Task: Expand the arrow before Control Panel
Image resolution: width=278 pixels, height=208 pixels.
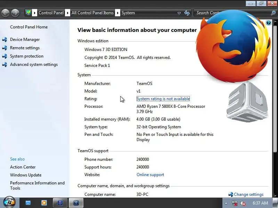Action: 34,13
